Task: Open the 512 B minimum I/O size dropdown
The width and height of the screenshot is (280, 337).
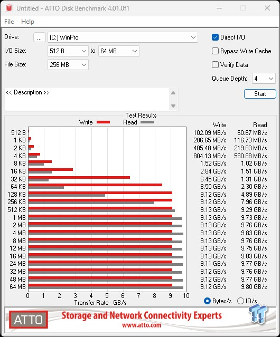Action: [68, 51]
